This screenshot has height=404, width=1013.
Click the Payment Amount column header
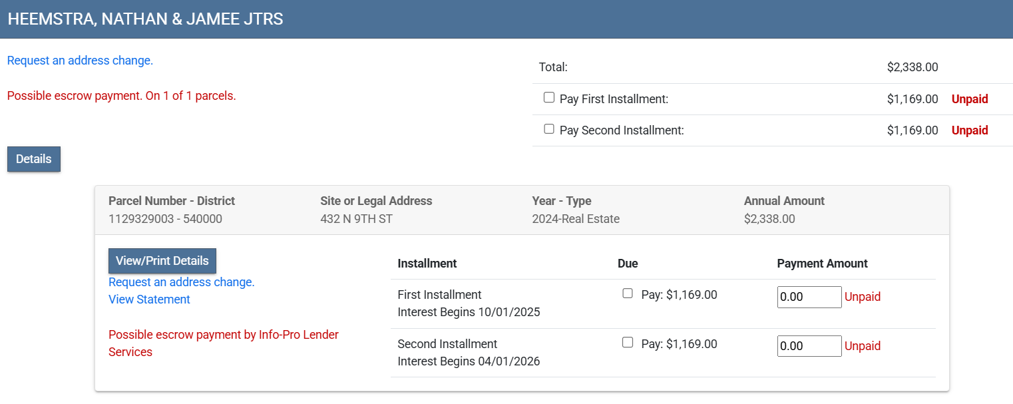coord(822,264)
